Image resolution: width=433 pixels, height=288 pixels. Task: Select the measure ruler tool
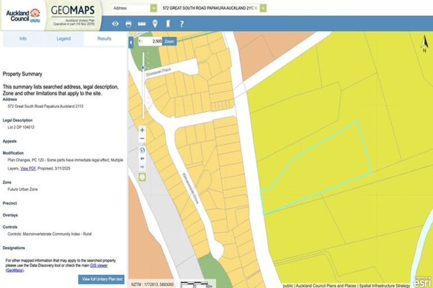[x=142, y=24]
